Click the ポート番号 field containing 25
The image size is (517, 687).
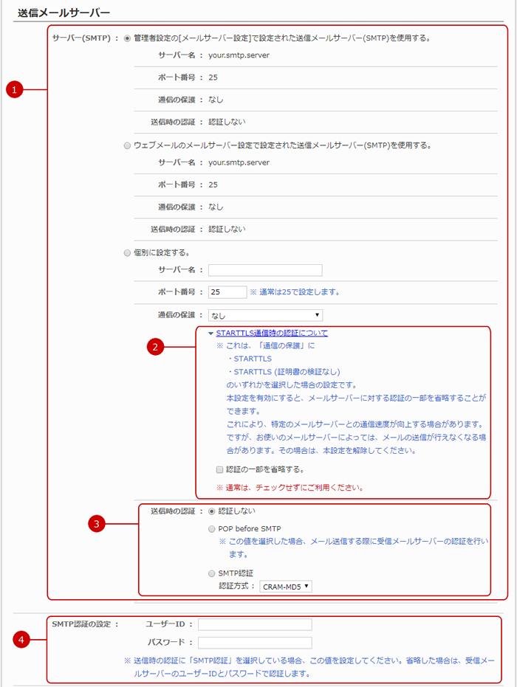[227, 291]
